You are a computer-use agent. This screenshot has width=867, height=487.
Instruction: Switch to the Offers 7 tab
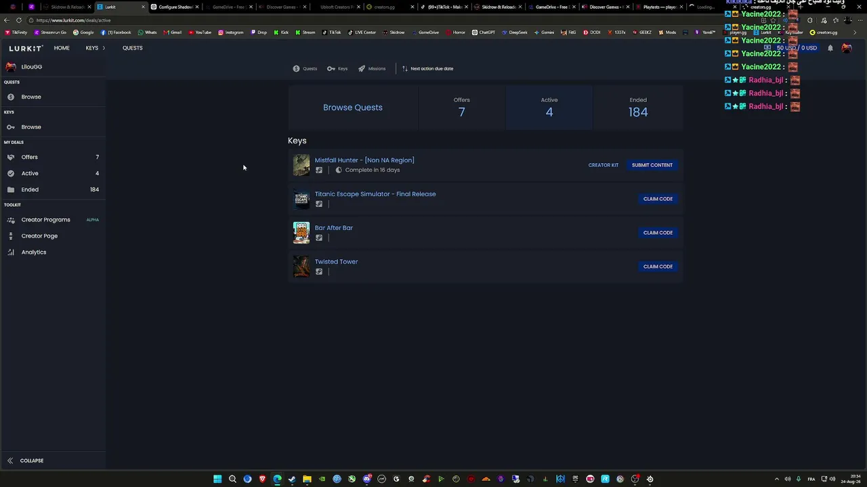462,108
